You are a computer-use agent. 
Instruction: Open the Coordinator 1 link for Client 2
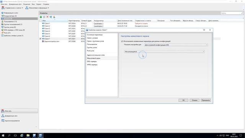(x=98, y=26)
